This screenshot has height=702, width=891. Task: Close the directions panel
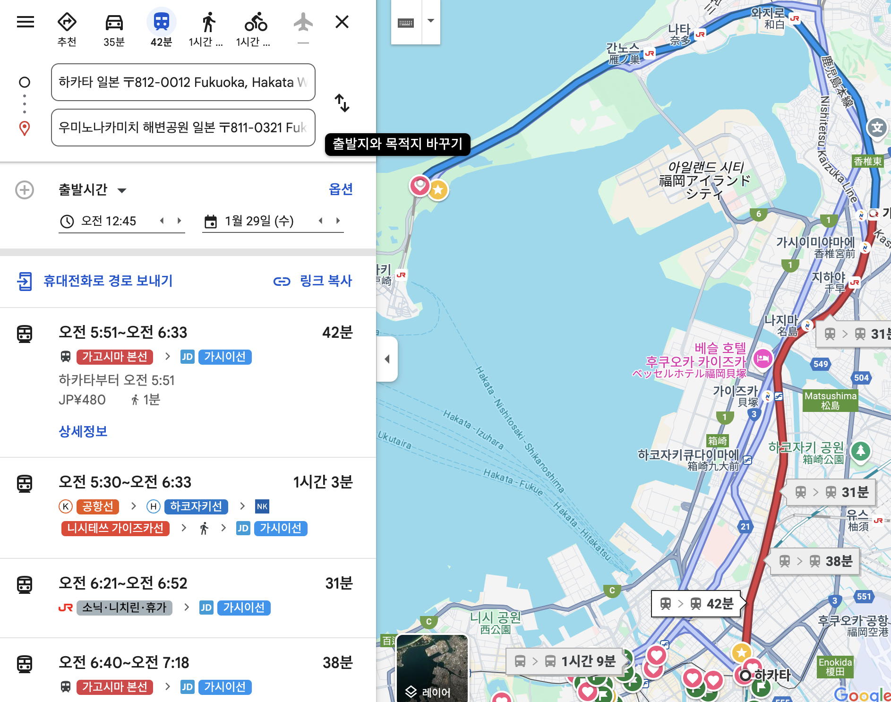(342, 22)
